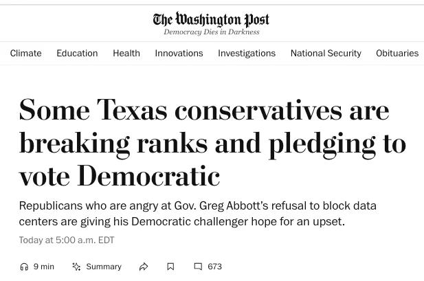Click the share arrow icon
Image resolution: width=424 pixels, height=281 pixels.
coord(144,267)
